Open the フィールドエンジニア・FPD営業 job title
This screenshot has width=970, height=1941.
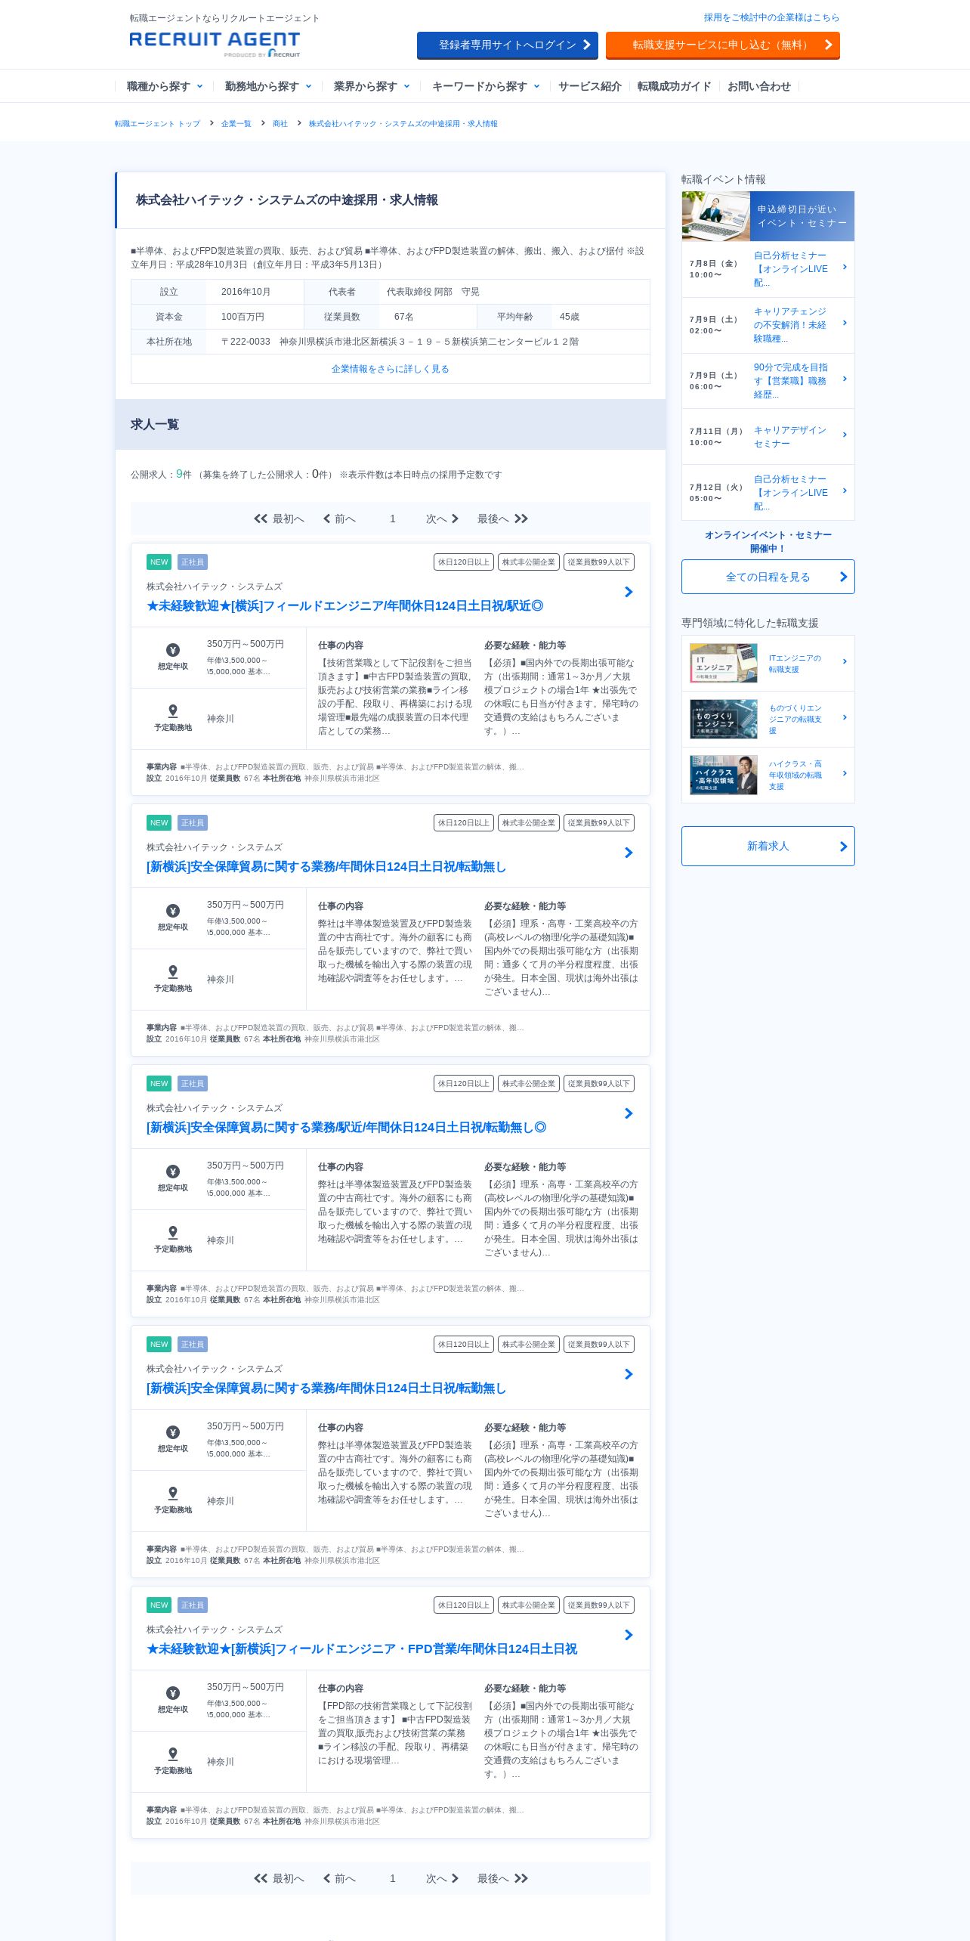click(362, 1648)
